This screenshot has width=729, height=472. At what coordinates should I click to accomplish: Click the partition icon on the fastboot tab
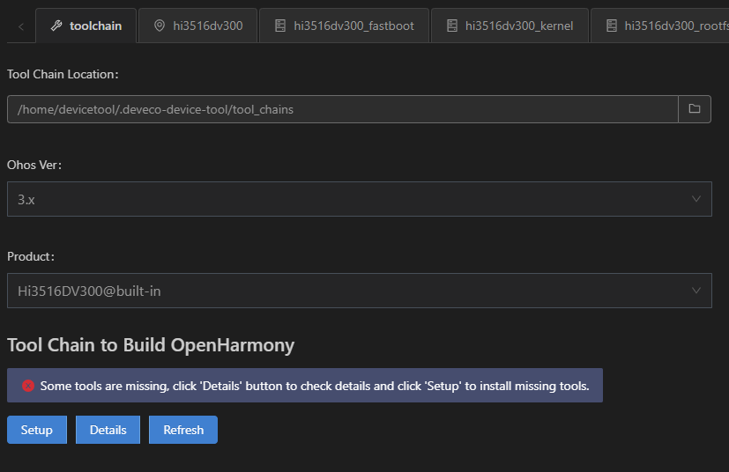click(x=280, y=26)
